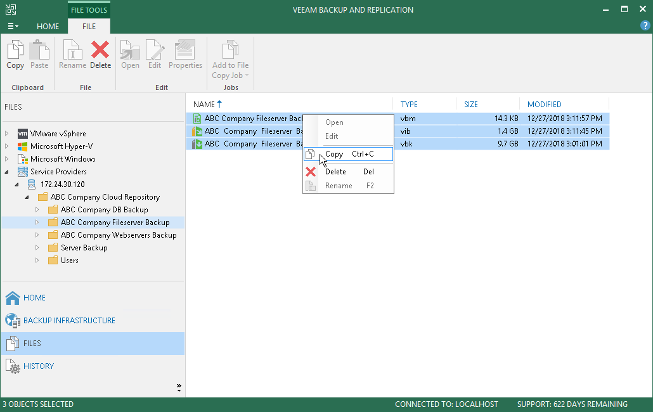
Task: Switch to the HOME ribbon tab
Action: click(x=48, y=26)
